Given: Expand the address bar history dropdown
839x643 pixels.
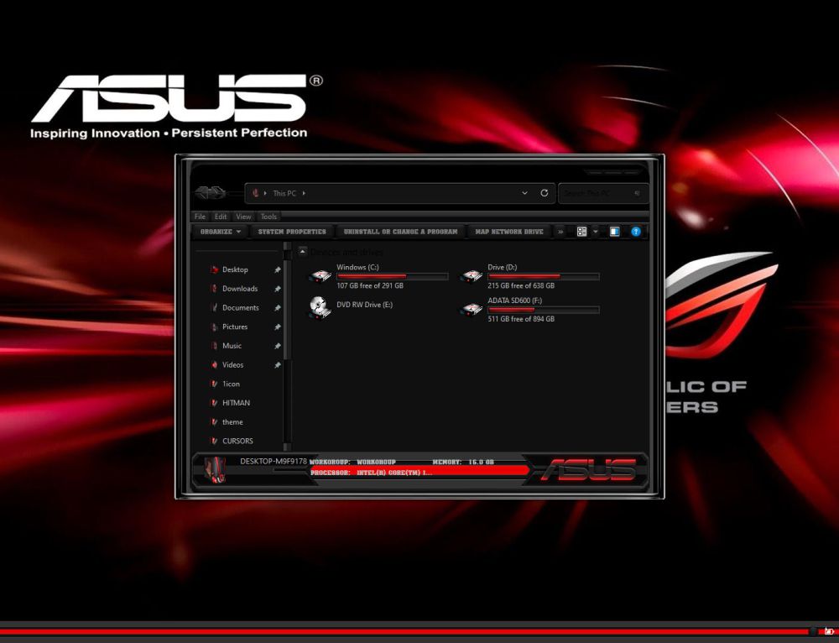Looking at the screenshot, I should pos(525,194).
